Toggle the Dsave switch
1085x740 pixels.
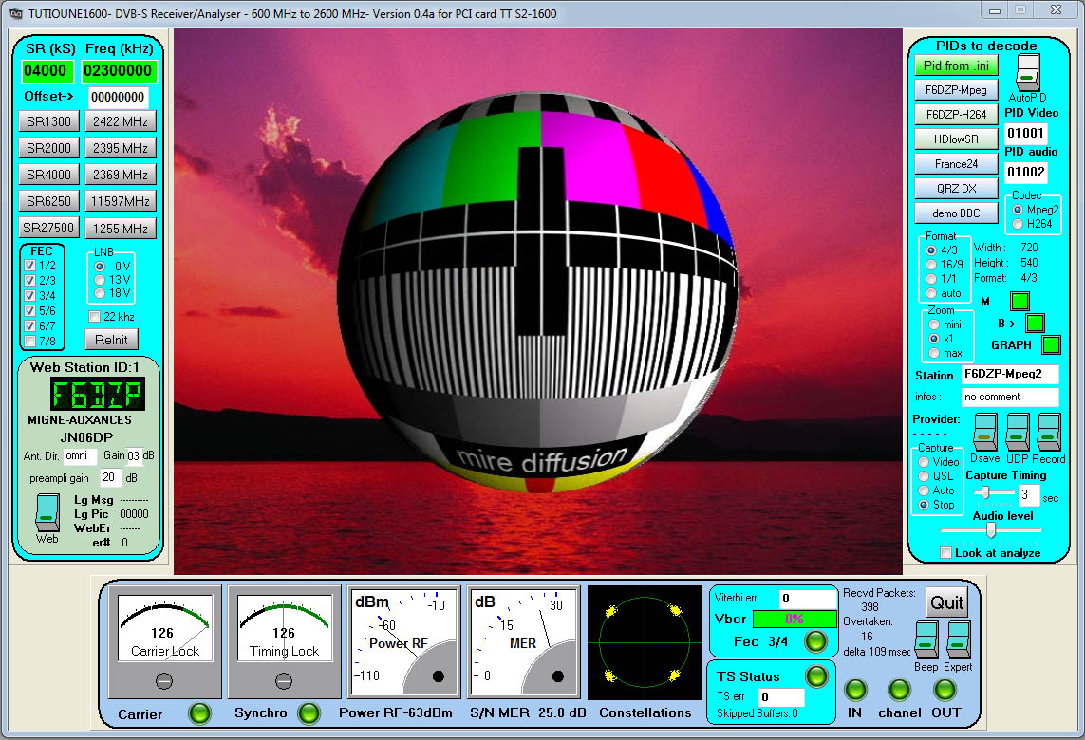click(984, 433)
